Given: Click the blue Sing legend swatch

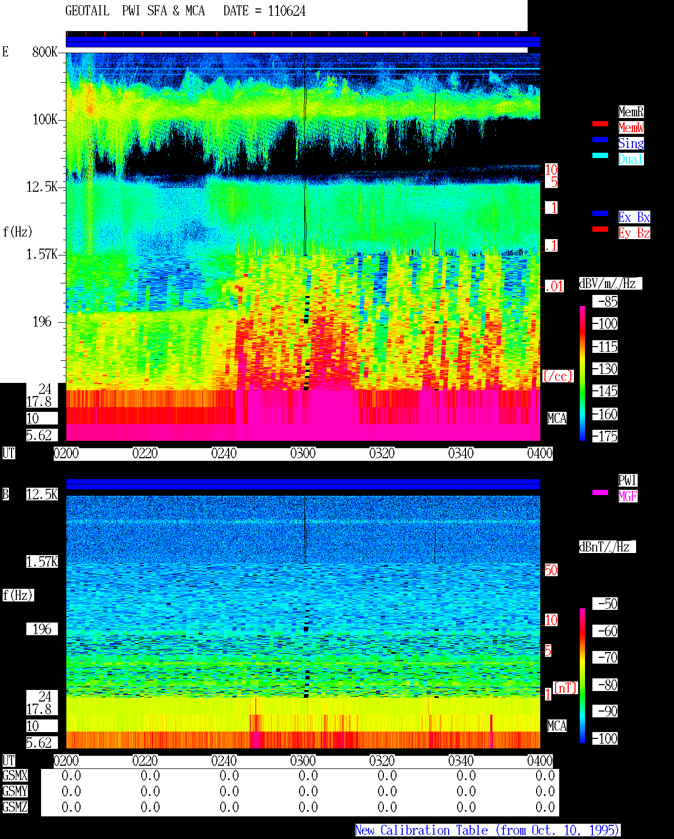Looking at the screenshot, I should pos(600,140).
